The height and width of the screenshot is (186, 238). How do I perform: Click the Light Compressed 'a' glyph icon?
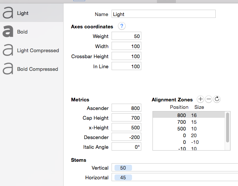tap(8, 50)
